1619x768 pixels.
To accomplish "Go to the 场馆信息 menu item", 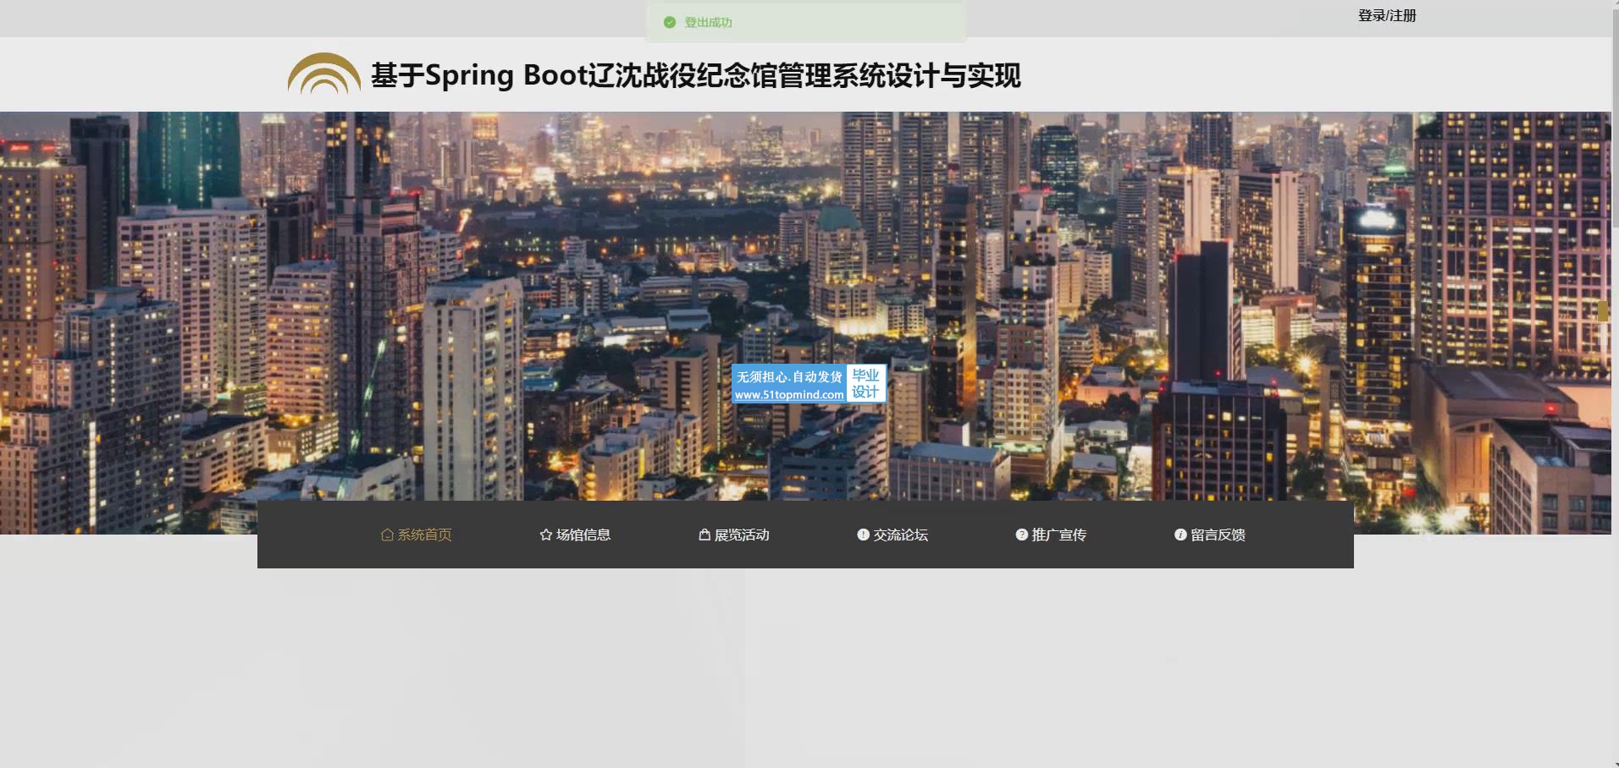I will click(575, 535).
